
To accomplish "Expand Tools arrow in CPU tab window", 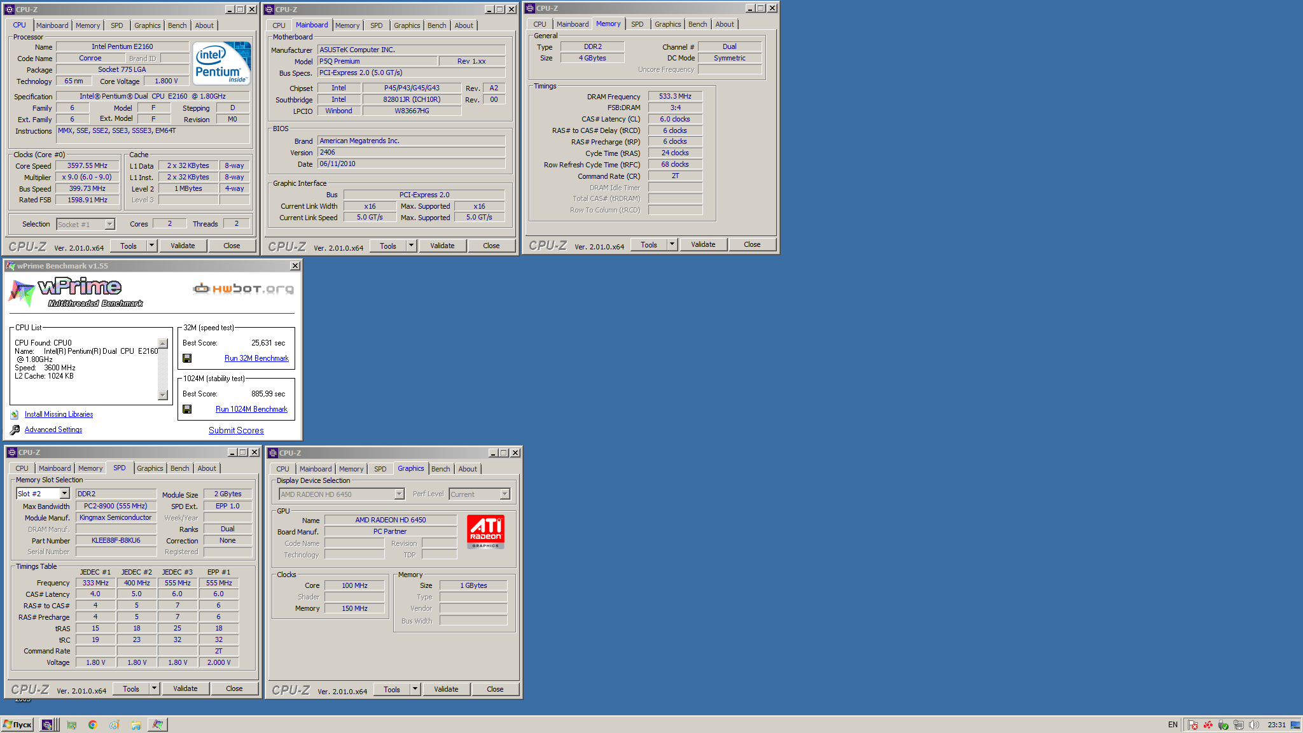I will (151, 246).
